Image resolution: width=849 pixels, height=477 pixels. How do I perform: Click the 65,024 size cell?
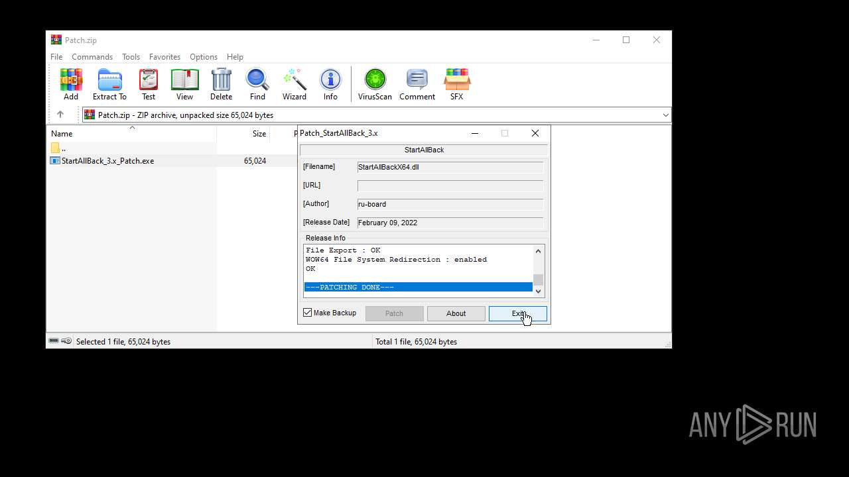pyautogui.click(x=255, y=160)
